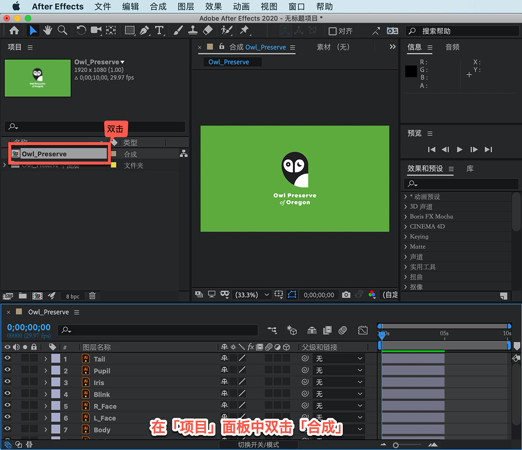Screen dimensions: 522x450
Task: Select the Zoom magnifier tool
Action: pyautogui.click(x=62, y=30)
